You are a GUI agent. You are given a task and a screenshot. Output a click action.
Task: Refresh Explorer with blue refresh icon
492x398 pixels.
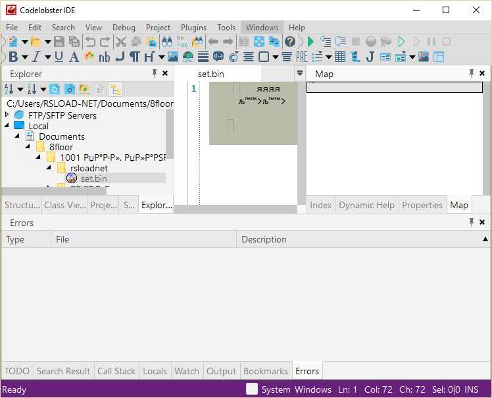point(55,89)
